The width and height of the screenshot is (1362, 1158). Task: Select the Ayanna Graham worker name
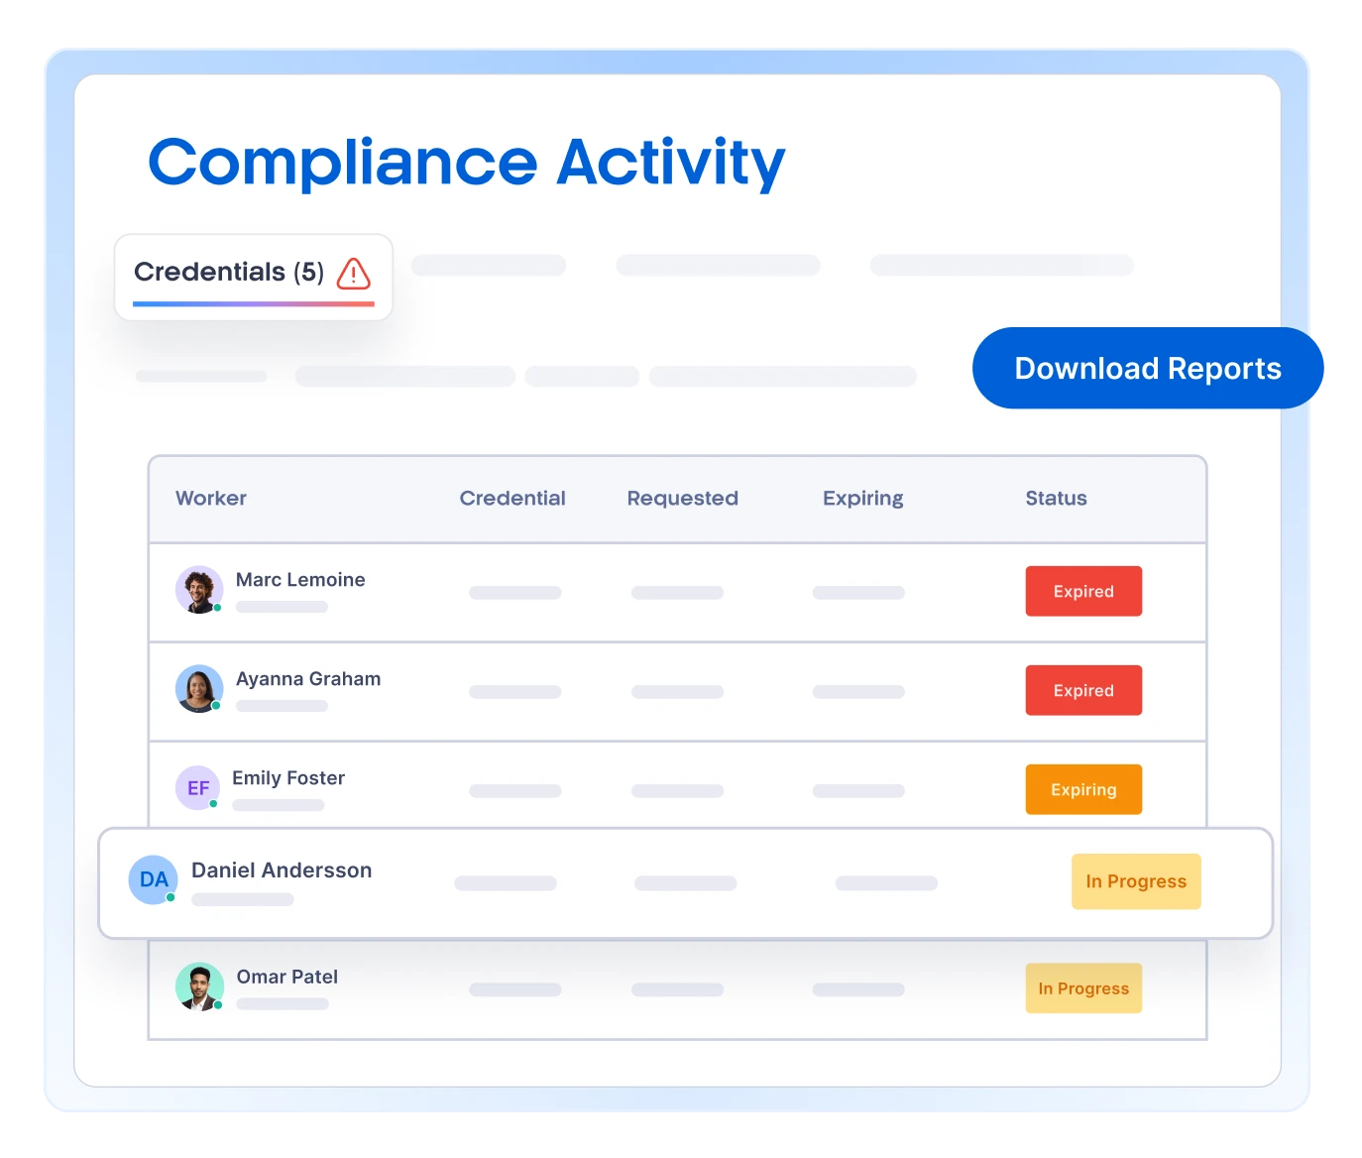click(x=308, y=679)
